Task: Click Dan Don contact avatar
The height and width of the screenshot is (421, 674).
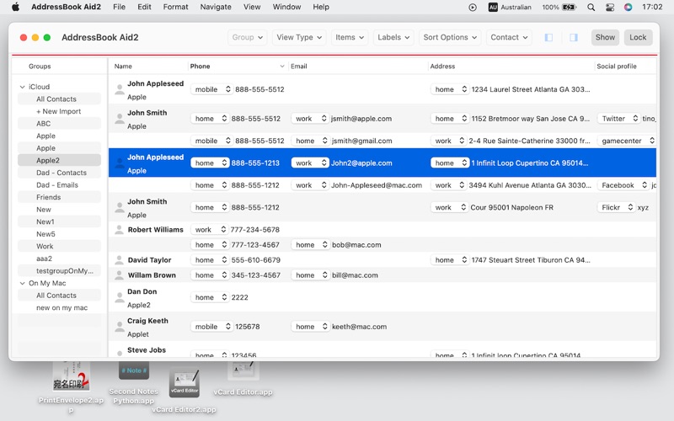Action: (x=119, y=297)
